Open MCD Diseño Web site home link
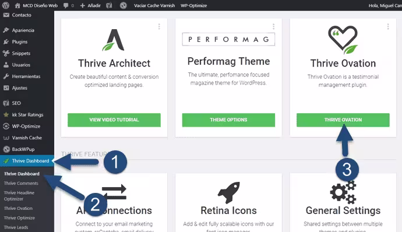Viewport: 402px width, 232px height. [36, 5]
